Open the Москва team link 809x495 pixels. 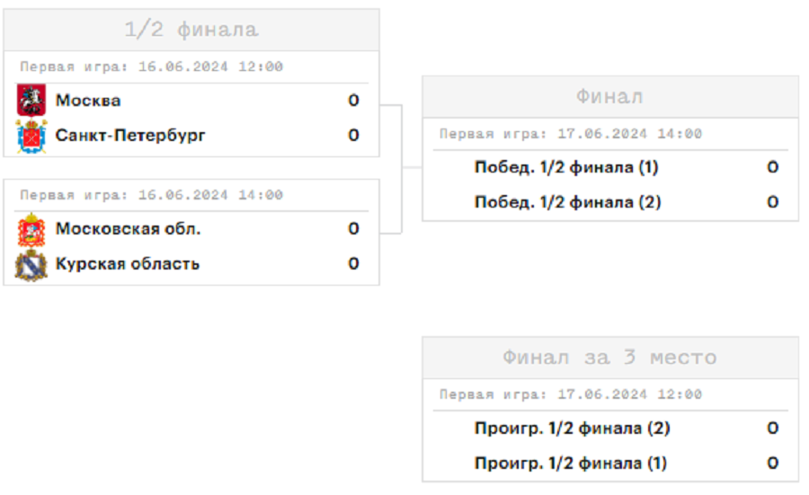tap(88, 101)
